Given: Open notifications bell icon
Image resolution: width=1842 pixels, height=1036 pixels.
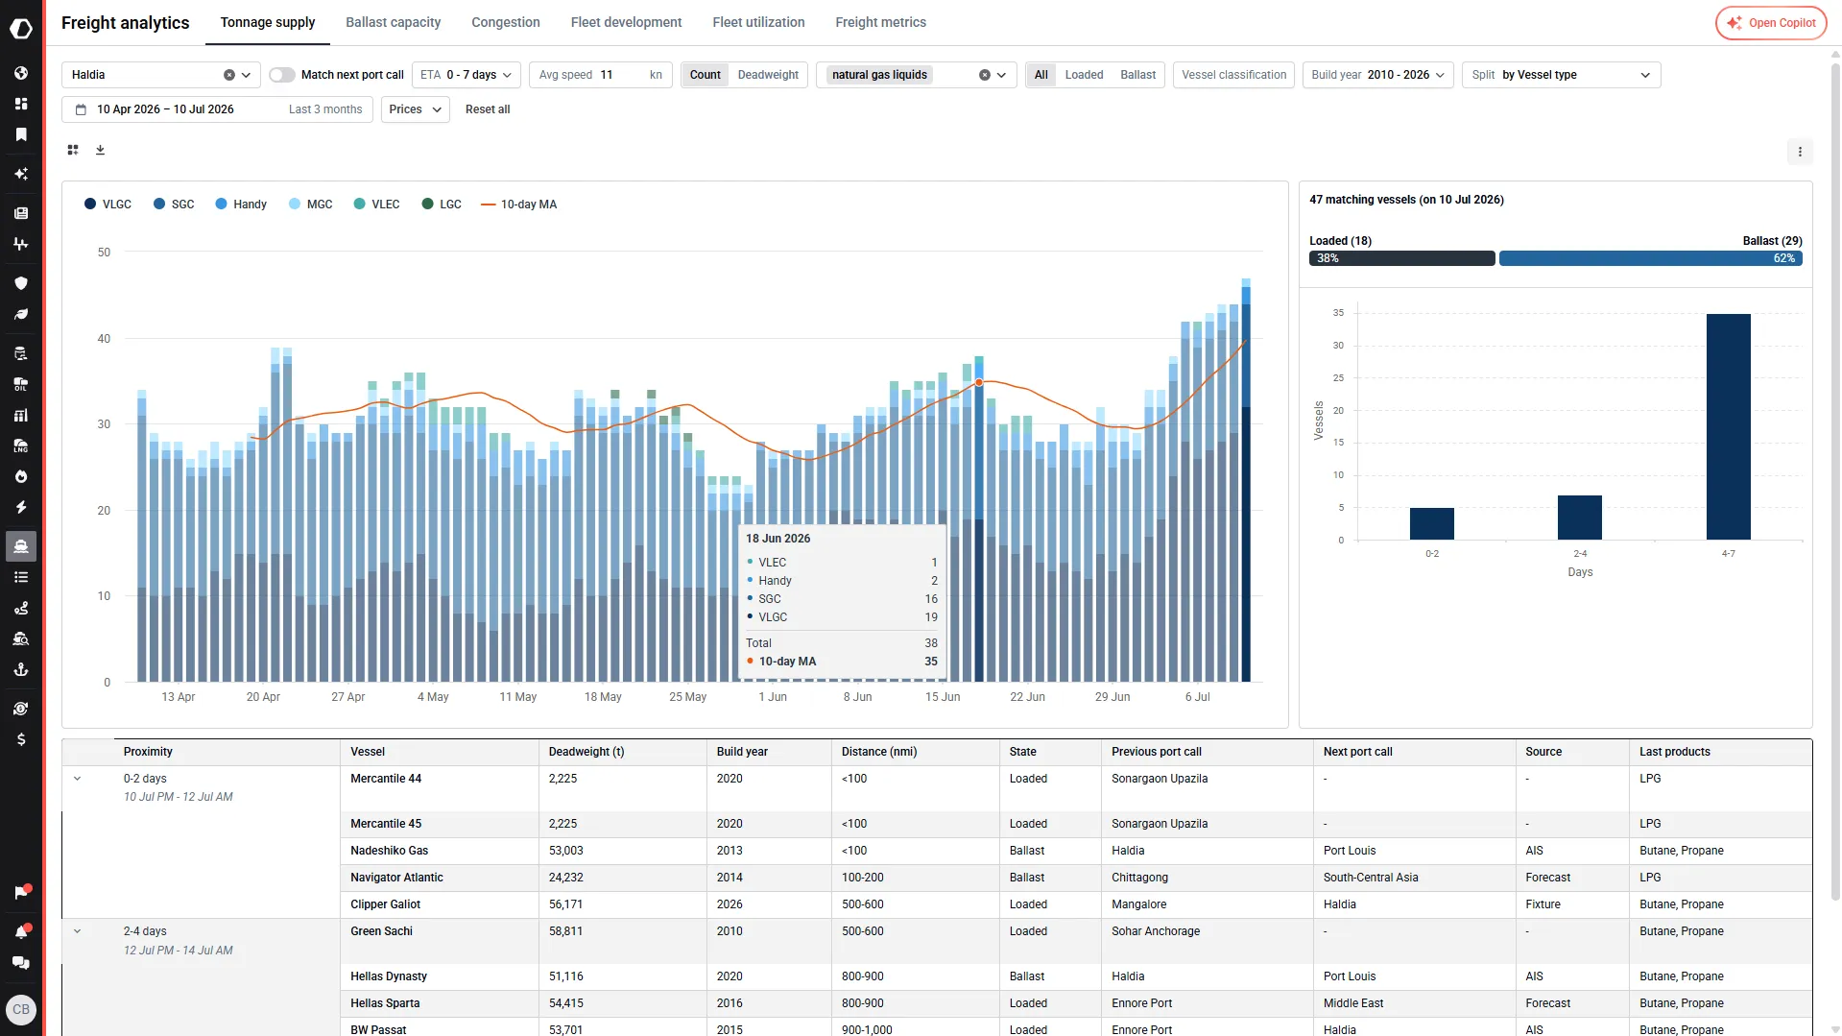Looking at the screenshot, I should click(x=21, y=931).
